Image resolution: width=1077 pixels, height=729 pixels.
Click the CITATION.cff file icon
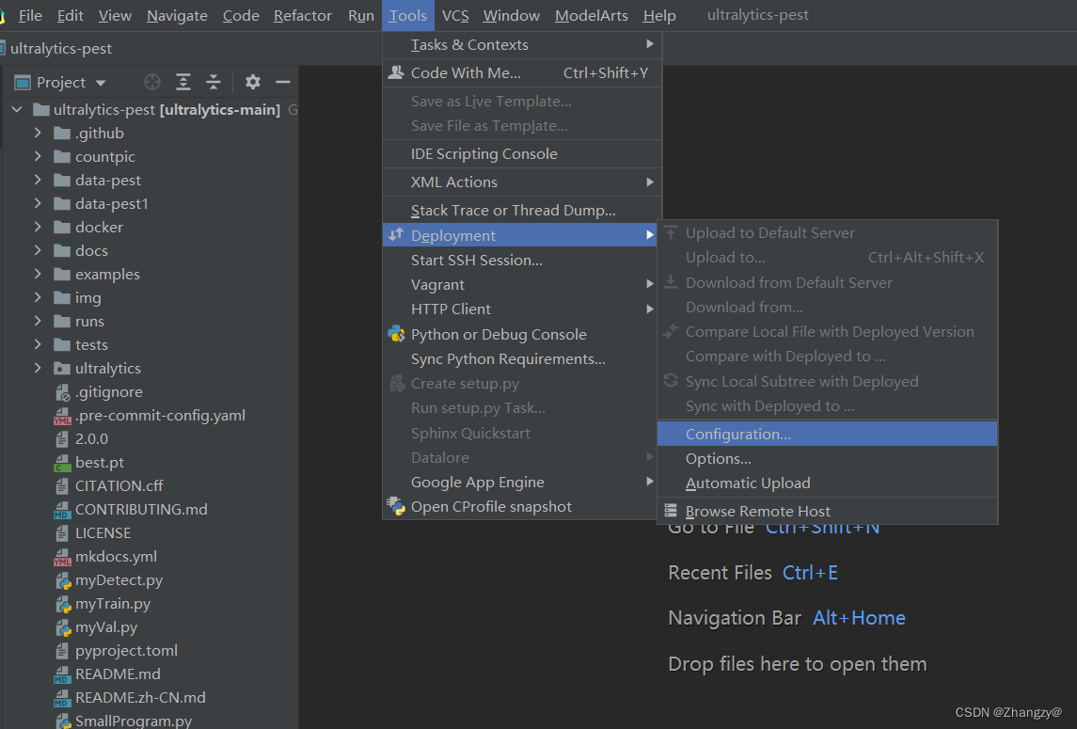[x=62, y=486]
